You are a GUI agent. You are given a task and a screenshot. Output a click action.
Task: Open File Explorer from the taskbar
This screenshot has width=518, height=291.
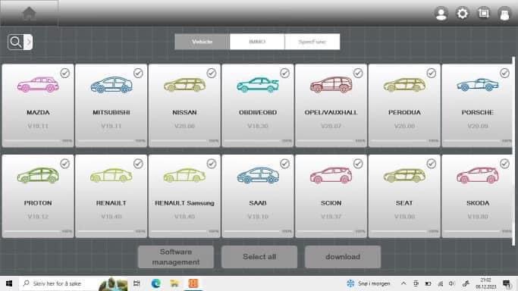[174, 283]
